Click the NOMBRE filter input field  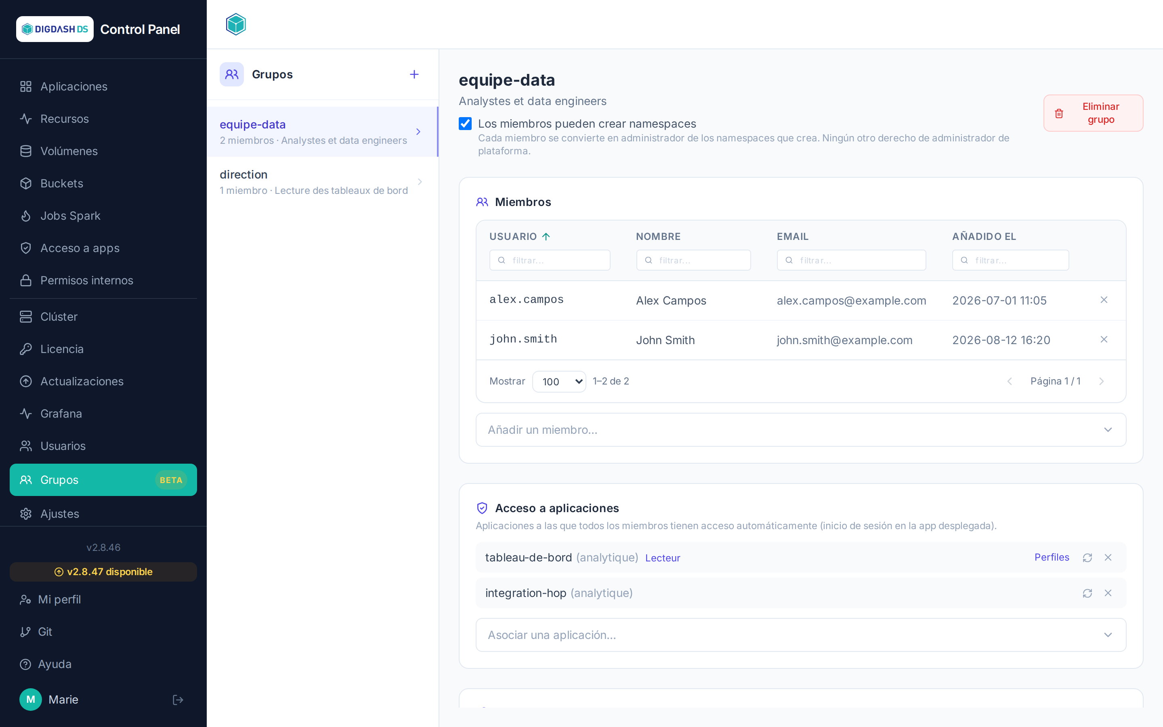[x=693, y=260]
